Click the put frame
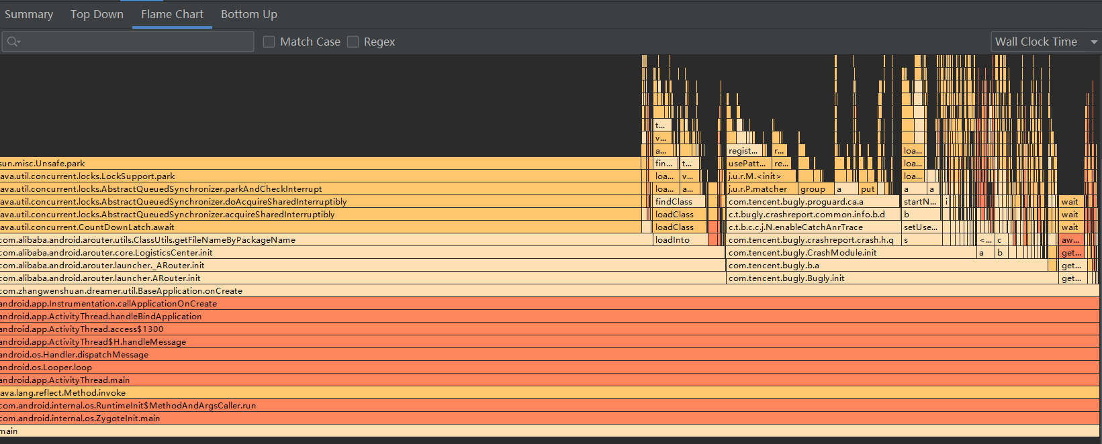The height and width of the screenshot is (444, 1102). tap(868, 189)
